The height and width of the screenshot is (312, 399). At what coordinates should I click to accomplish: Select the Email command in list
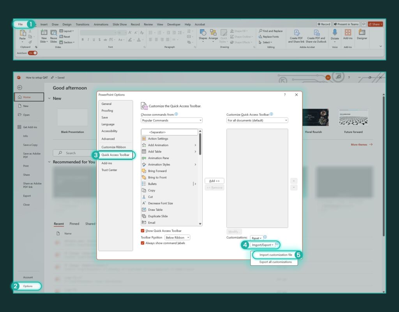coord(169,223)
